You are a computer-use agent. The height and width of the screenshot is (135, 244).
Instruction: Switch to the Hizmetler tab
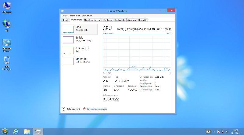pyautogui.click(x=143, y=20)
